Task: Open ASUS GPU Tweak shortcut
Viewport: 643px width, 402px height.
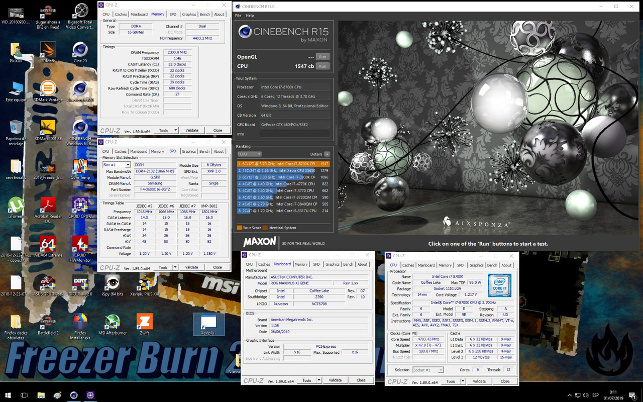Action: click(x=48, y=285)
